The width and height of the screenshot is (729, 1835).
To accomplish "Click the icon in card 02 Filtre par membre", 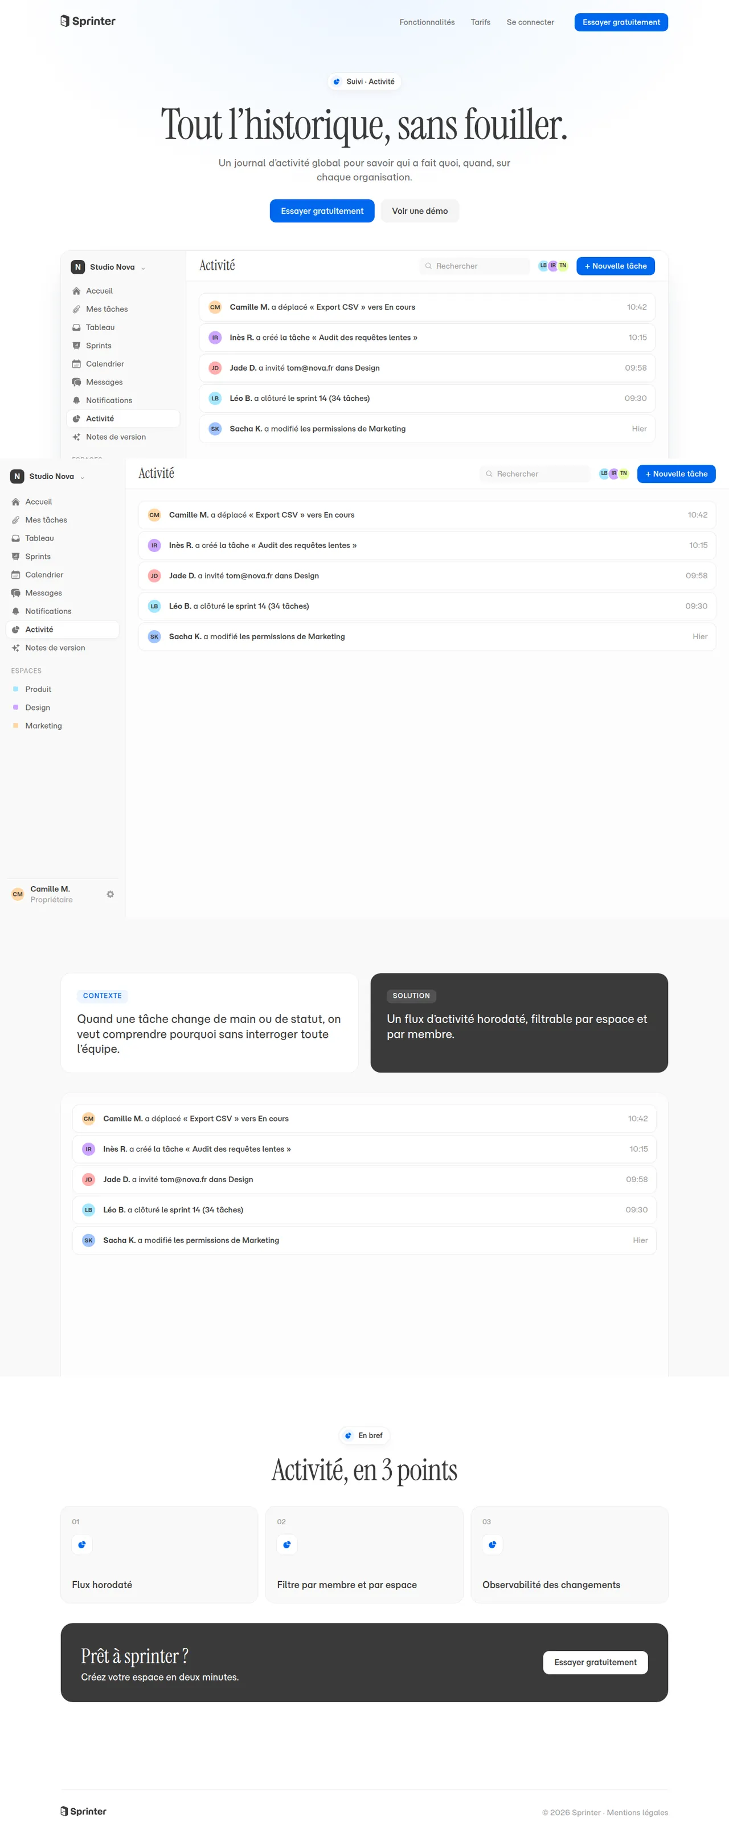I will pyautogui.click(x=286, y=1544).
